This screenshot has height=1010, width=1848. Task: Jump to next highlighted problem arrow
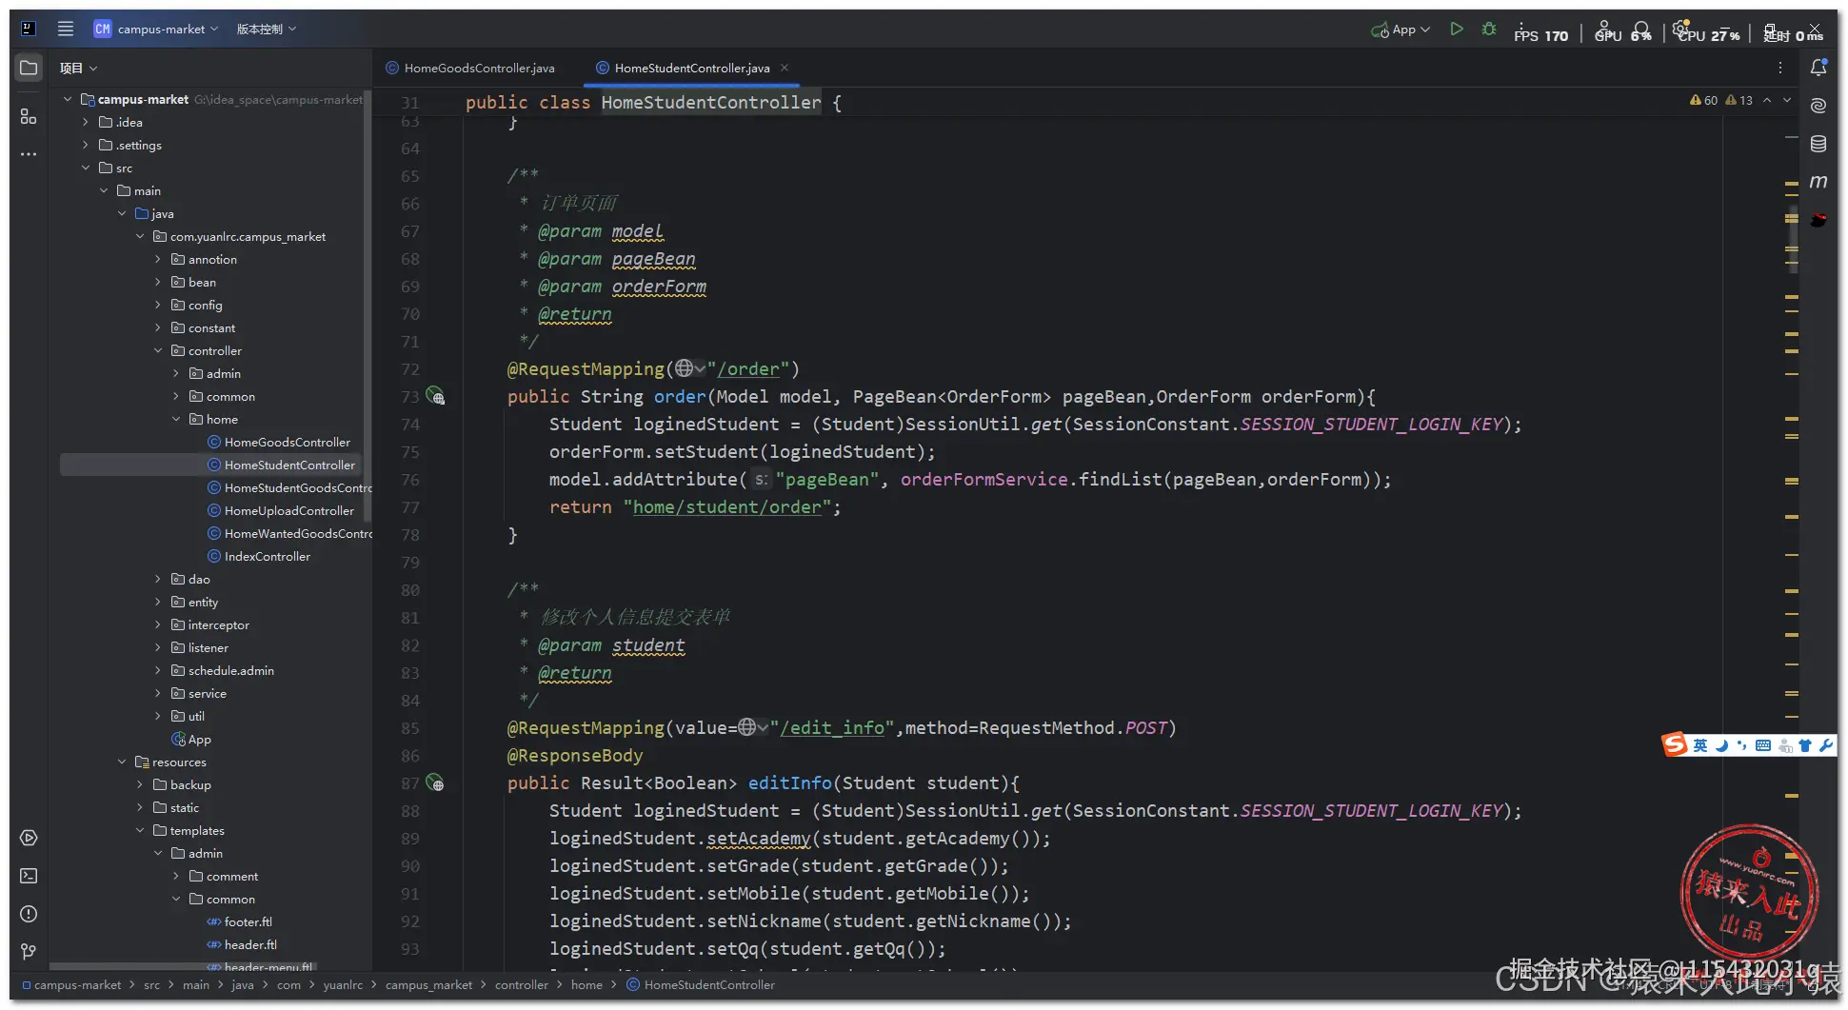tap(1787, 100)
